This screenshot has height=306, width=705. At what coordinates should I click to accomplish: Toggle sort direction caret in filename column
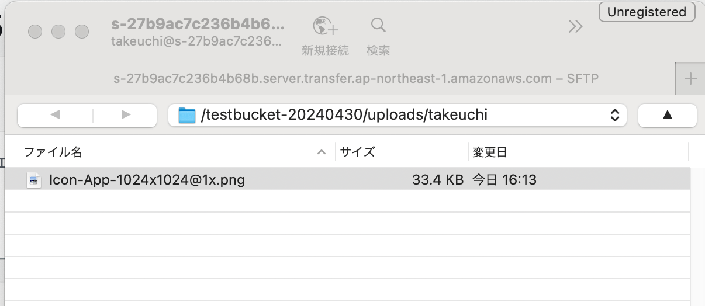pyautogui.click(x=321, y=152)
